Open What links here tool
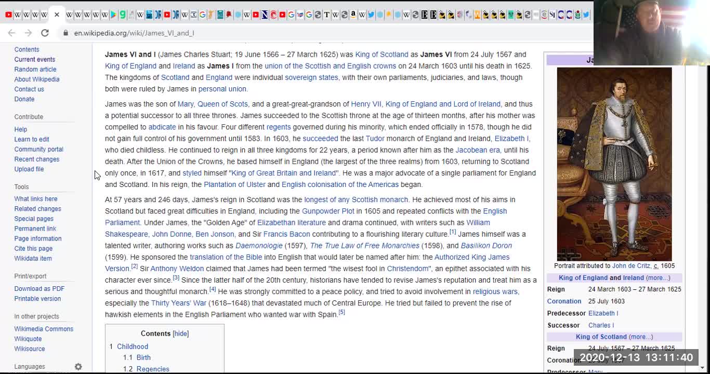The image size is (710, 374). coord(35,199)
